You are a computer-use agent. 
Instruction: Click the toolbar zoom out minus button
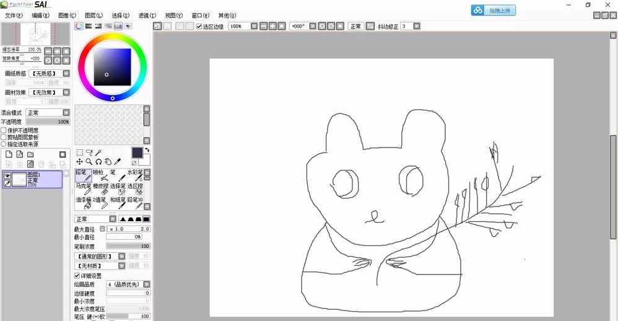pos(263,26)
